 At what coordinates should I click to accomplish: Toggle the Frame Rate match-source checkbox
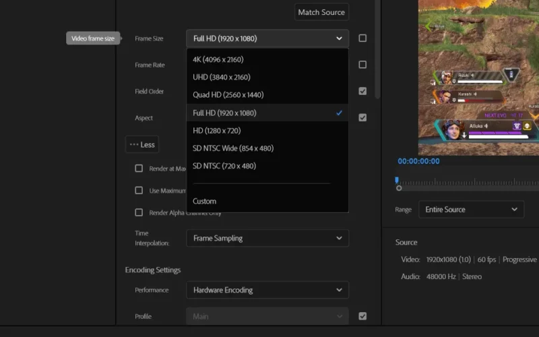[x=362, y=65]
